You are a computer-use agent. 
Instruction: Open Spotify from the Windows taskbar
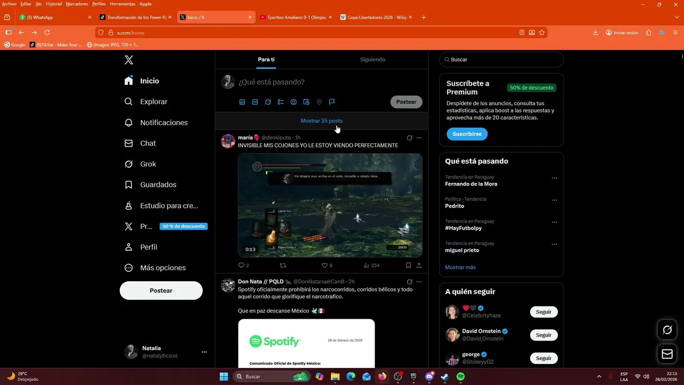tap(460, 376)
